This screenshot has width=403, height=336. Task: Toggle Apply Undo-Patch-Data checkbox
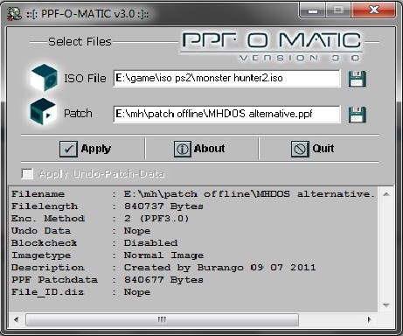click(x=27, y=174)
